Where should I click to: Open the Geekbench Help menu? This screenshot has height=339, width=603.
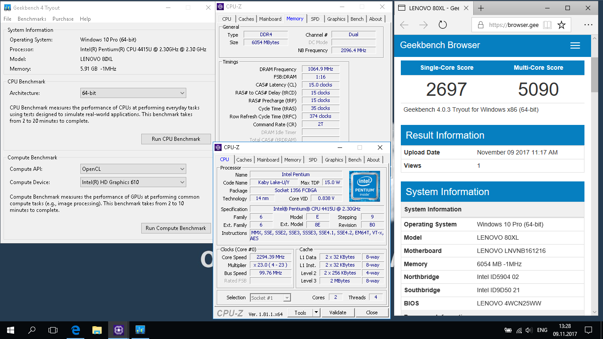(x=85, y=19)
